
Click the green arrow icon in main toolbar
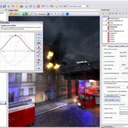(x=9, y=6)
